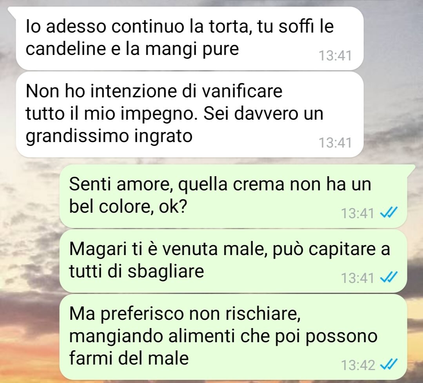Screen dimensions: 423x383
Task: Select the message 'Magari ti è venuta male'
Action: 233,261
